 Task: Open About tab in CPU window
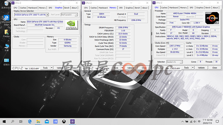tap(215, 8)
